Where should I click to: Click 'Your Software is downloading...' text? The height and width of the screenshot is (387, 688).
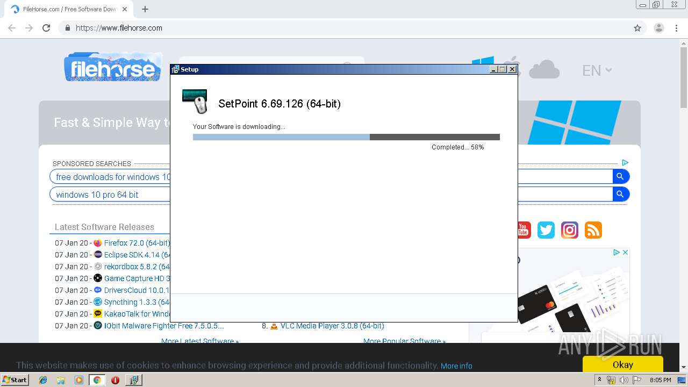[239, 127]
